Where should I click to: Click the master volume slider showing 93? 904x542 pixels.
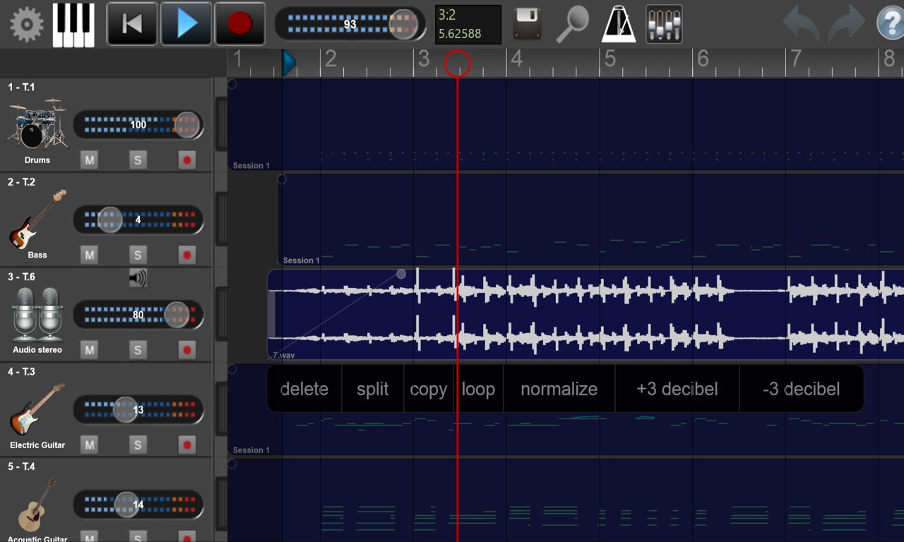[x=350, y=24]
